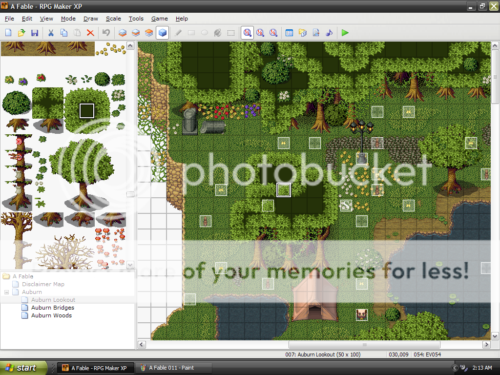Open the Script Editor icon
The height and width of the screenshot is (375, 500).
click(316, 33)
